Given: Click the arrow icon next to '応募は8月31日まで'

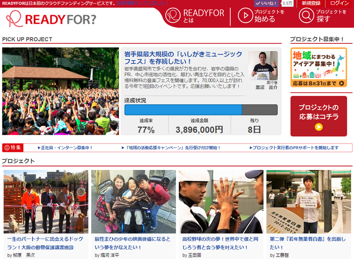Looking at the screenshot, I should 342,83.
